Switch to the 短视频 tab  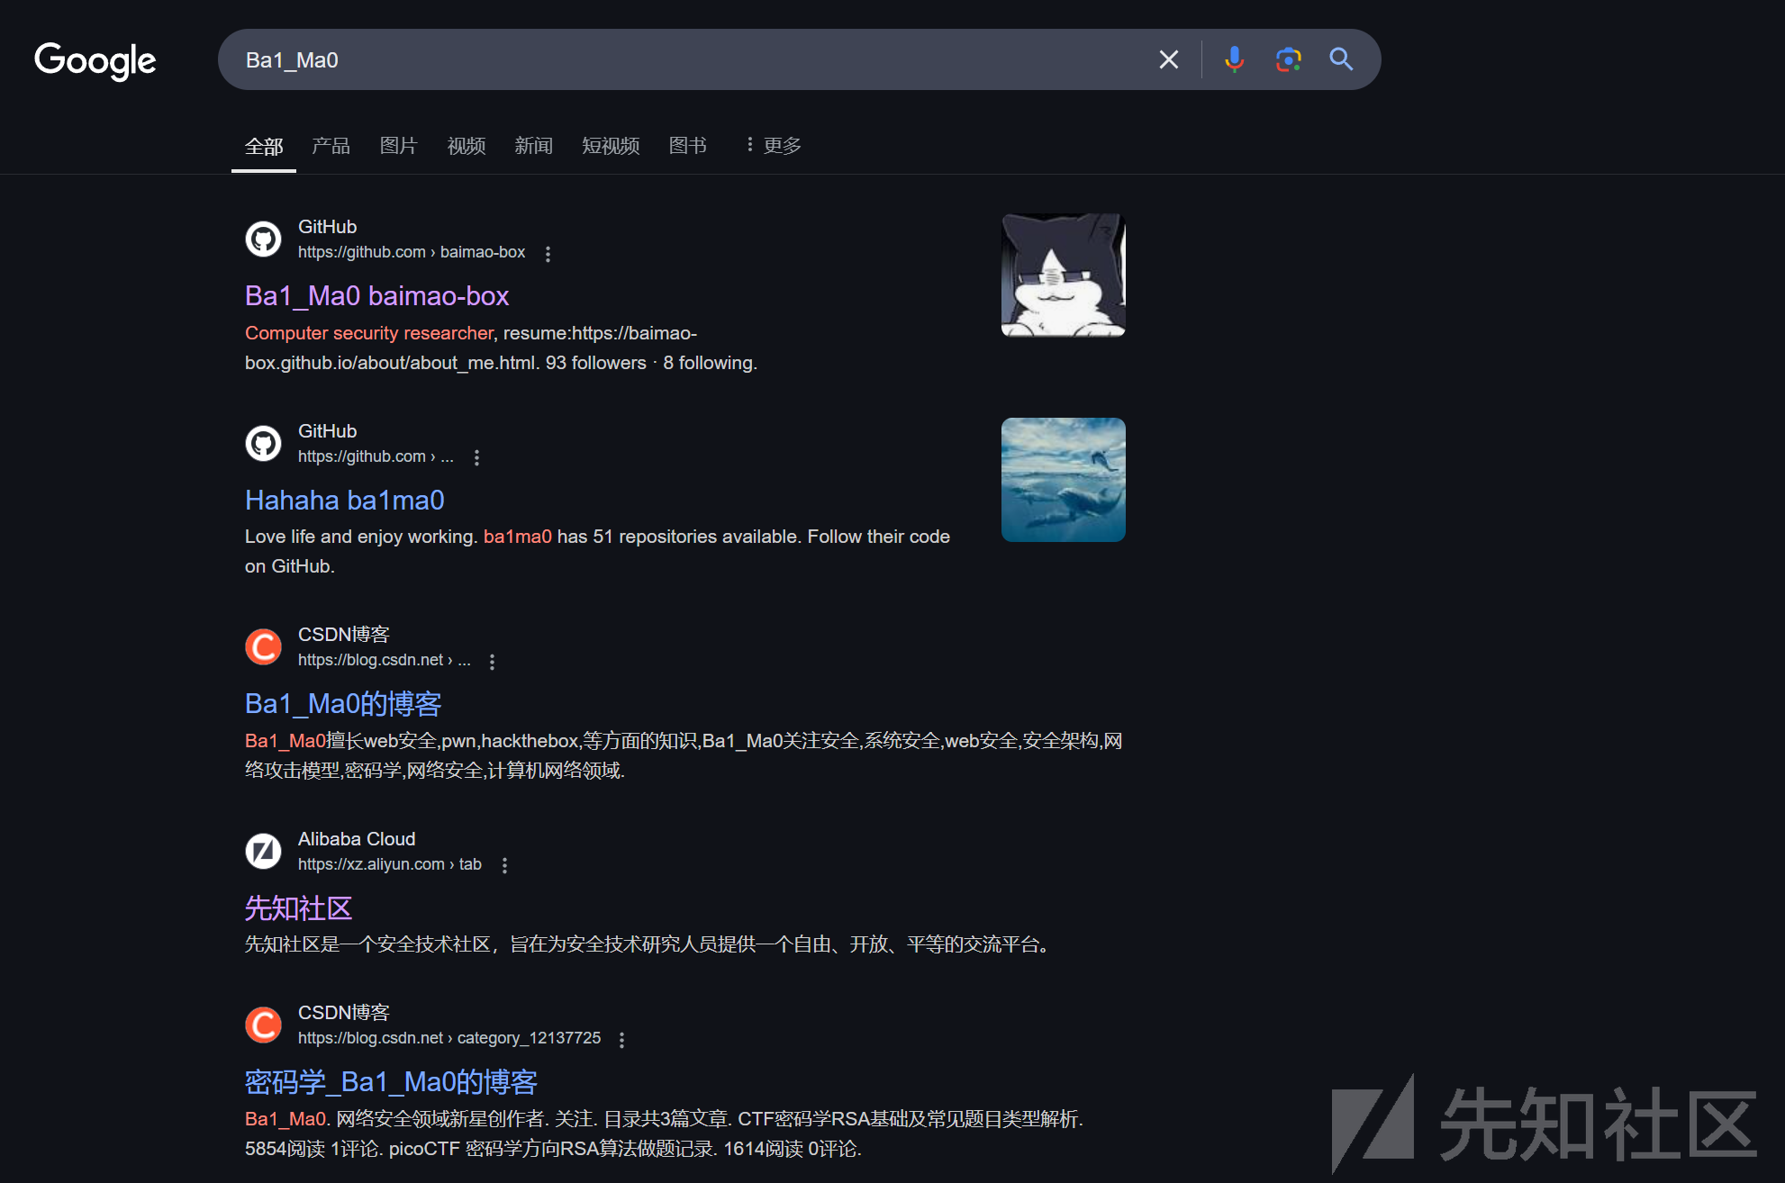coord(612,146)
